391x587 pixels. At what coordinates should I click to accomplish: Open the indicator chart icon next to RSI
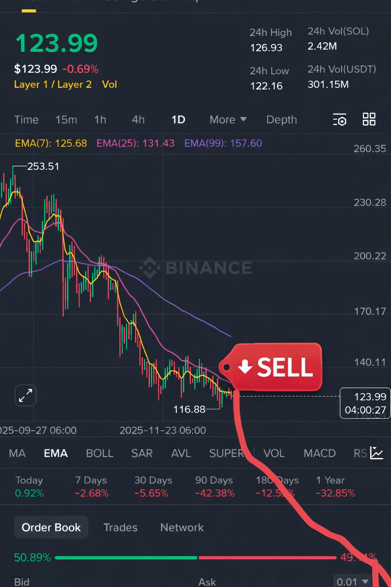pyautogui.click(x=376, y=453)
